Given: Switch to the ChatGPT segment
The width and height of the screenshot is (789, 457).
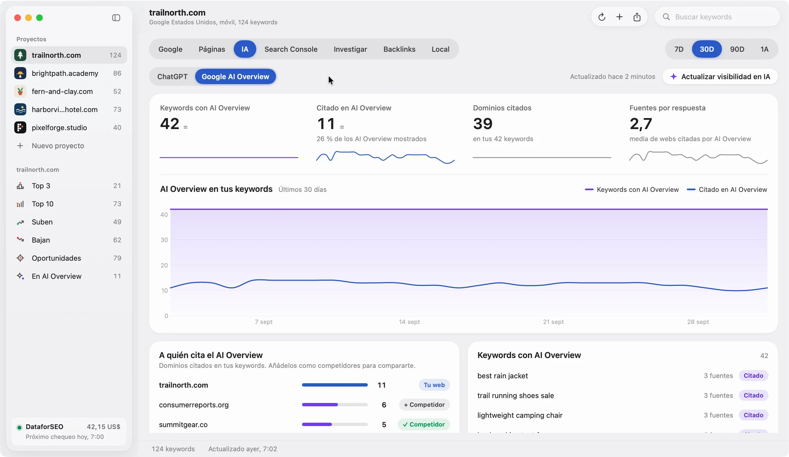Looking at the screenshot, I should point(172,76).
